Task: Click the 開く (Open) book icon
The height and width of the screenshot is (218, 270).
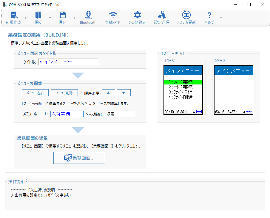Action: tap(38, 15)
